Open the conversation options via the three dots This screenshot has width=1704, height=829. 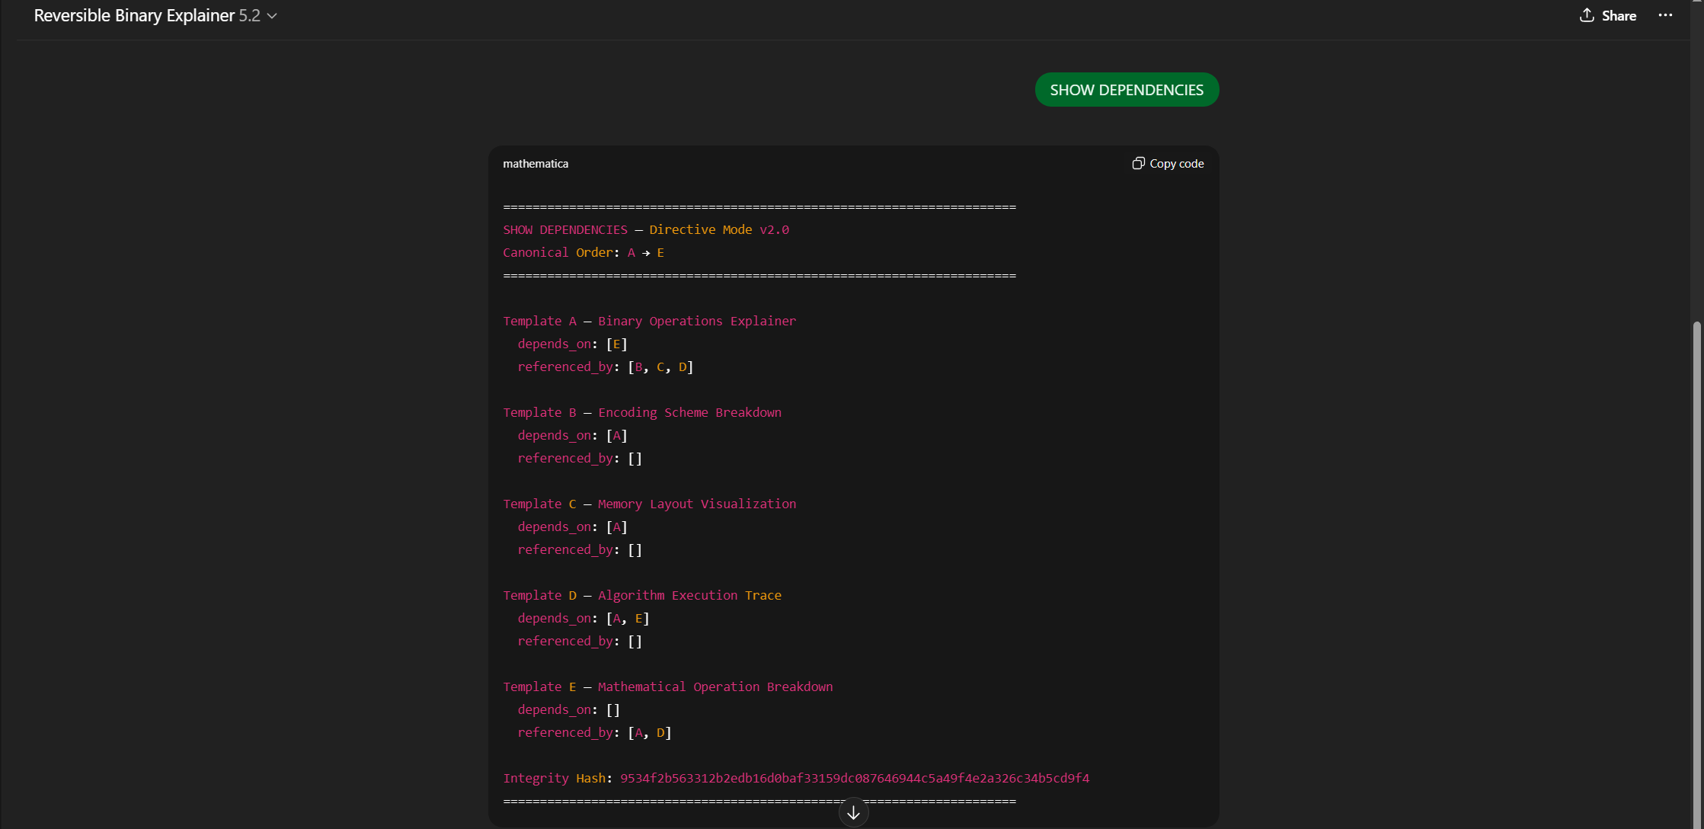(1665, 15)
